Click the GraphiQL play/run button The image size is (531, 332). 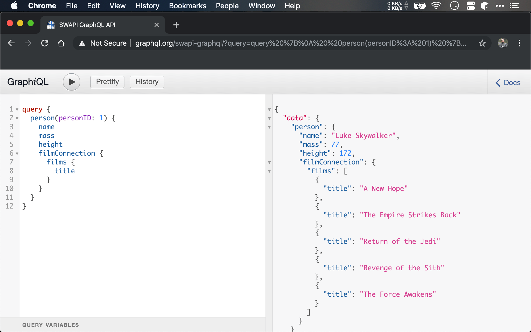pyautogui.click(x=71, y=81)
